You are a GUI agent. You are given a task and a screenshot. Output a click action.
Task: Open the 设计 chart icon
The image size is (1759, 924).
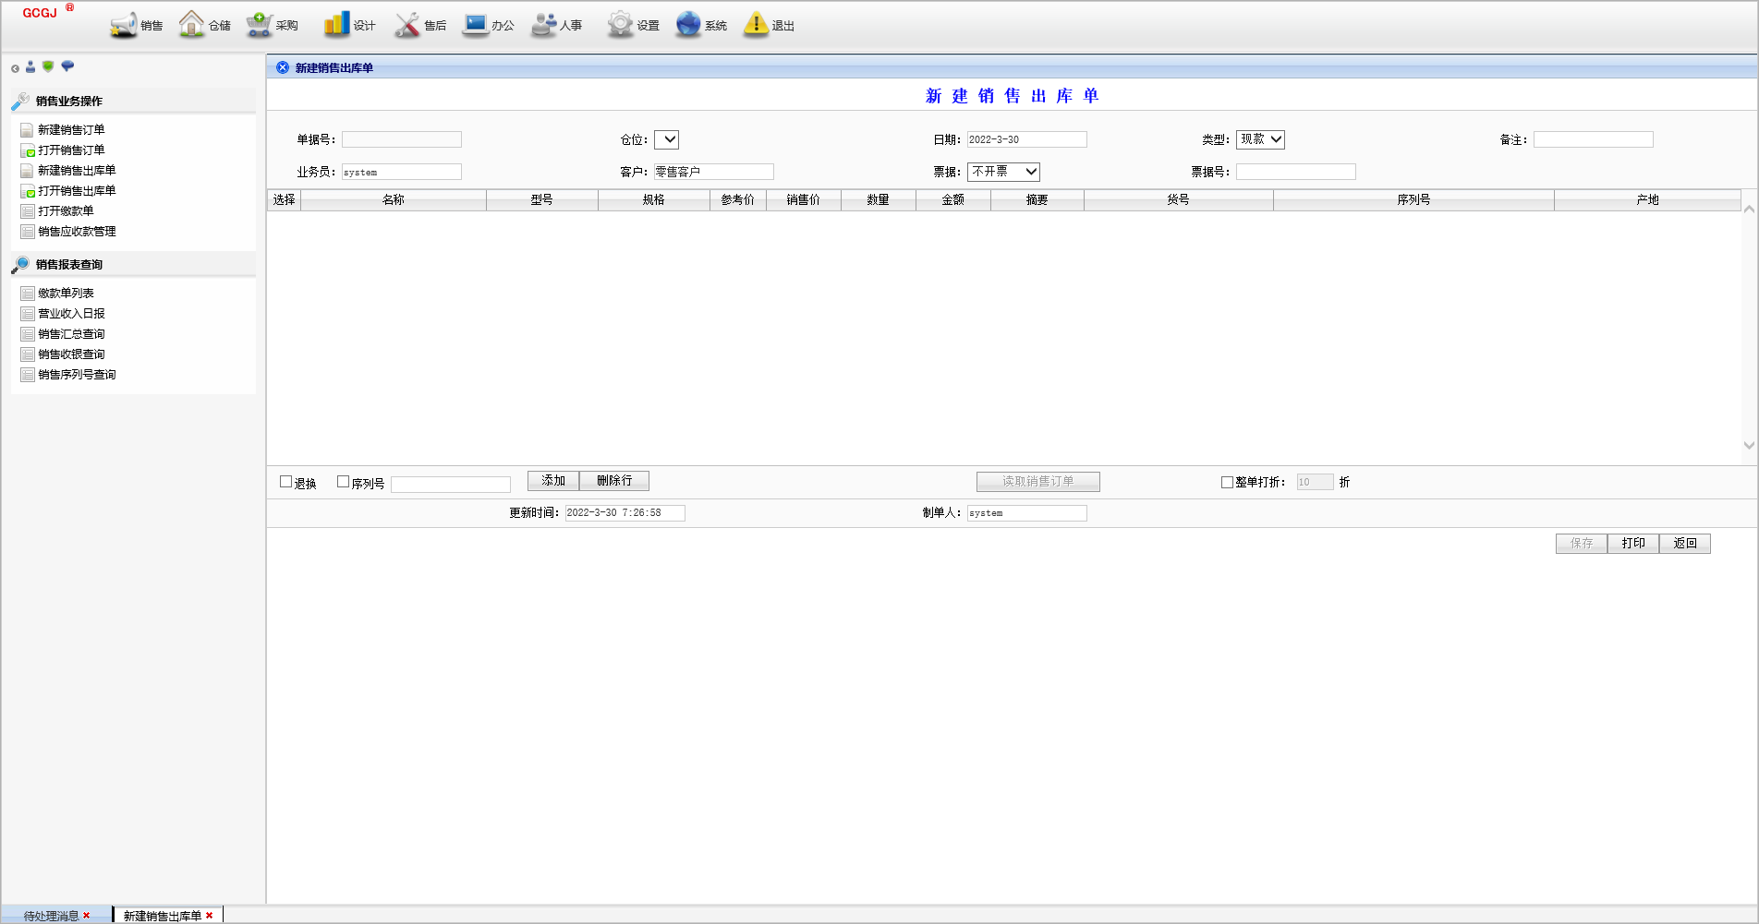click(336, 25)
